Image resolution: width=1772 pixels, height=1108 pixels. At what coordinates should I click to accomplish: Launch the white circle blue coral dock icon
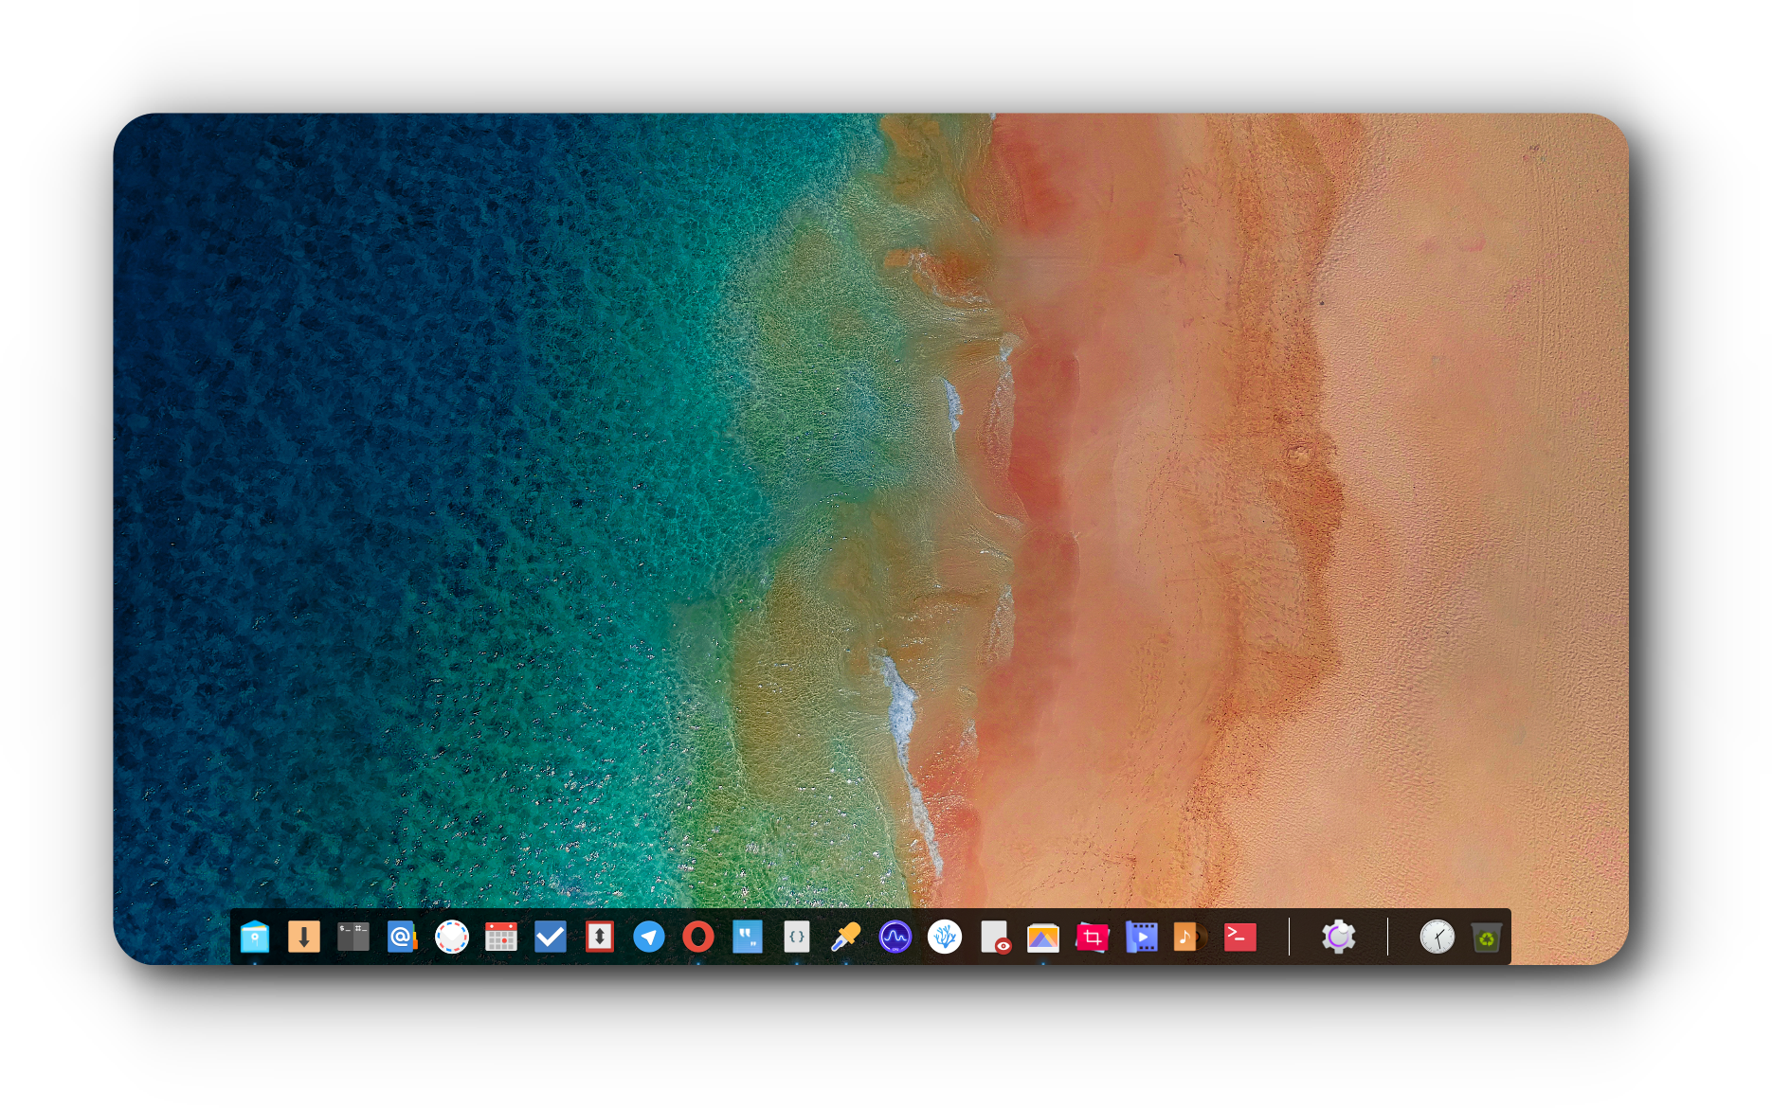click(x=945, y=938)
